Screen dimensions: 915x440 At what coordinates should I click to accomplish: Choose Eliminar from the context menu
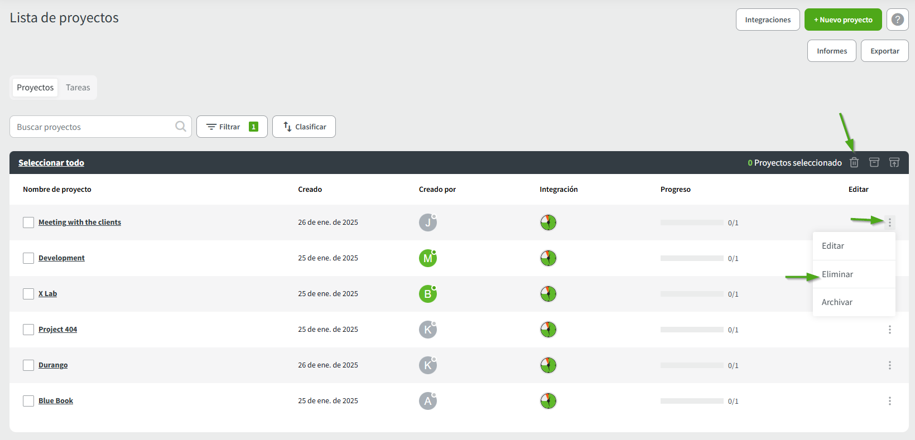[x=837, y=274]
